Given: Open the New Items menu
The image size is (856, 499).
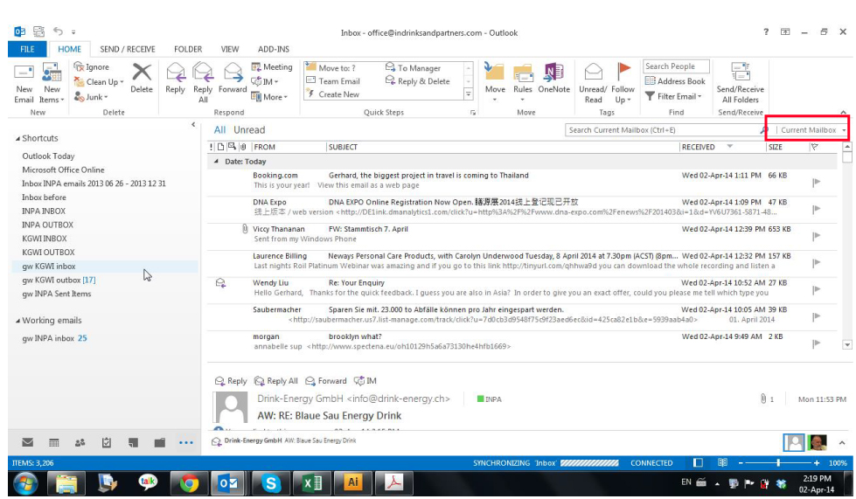Looking at the screenshot, I should pos(52,83).
